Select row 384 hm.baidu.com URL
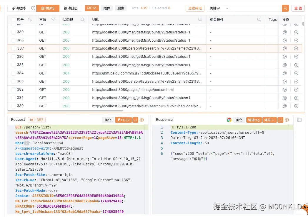The width and height of the screenshot is (308, 217). click(146, 73)
